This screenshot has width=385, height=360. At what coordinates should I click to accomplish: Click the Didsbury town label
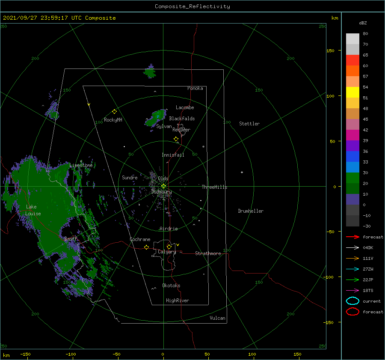(162, 192)
